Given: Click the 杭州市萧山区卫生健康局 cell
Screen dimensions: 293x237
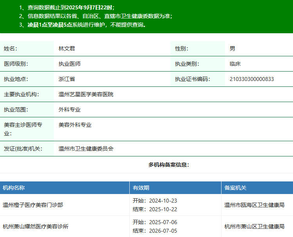Looking at the screenshot, I should [254, 226].
